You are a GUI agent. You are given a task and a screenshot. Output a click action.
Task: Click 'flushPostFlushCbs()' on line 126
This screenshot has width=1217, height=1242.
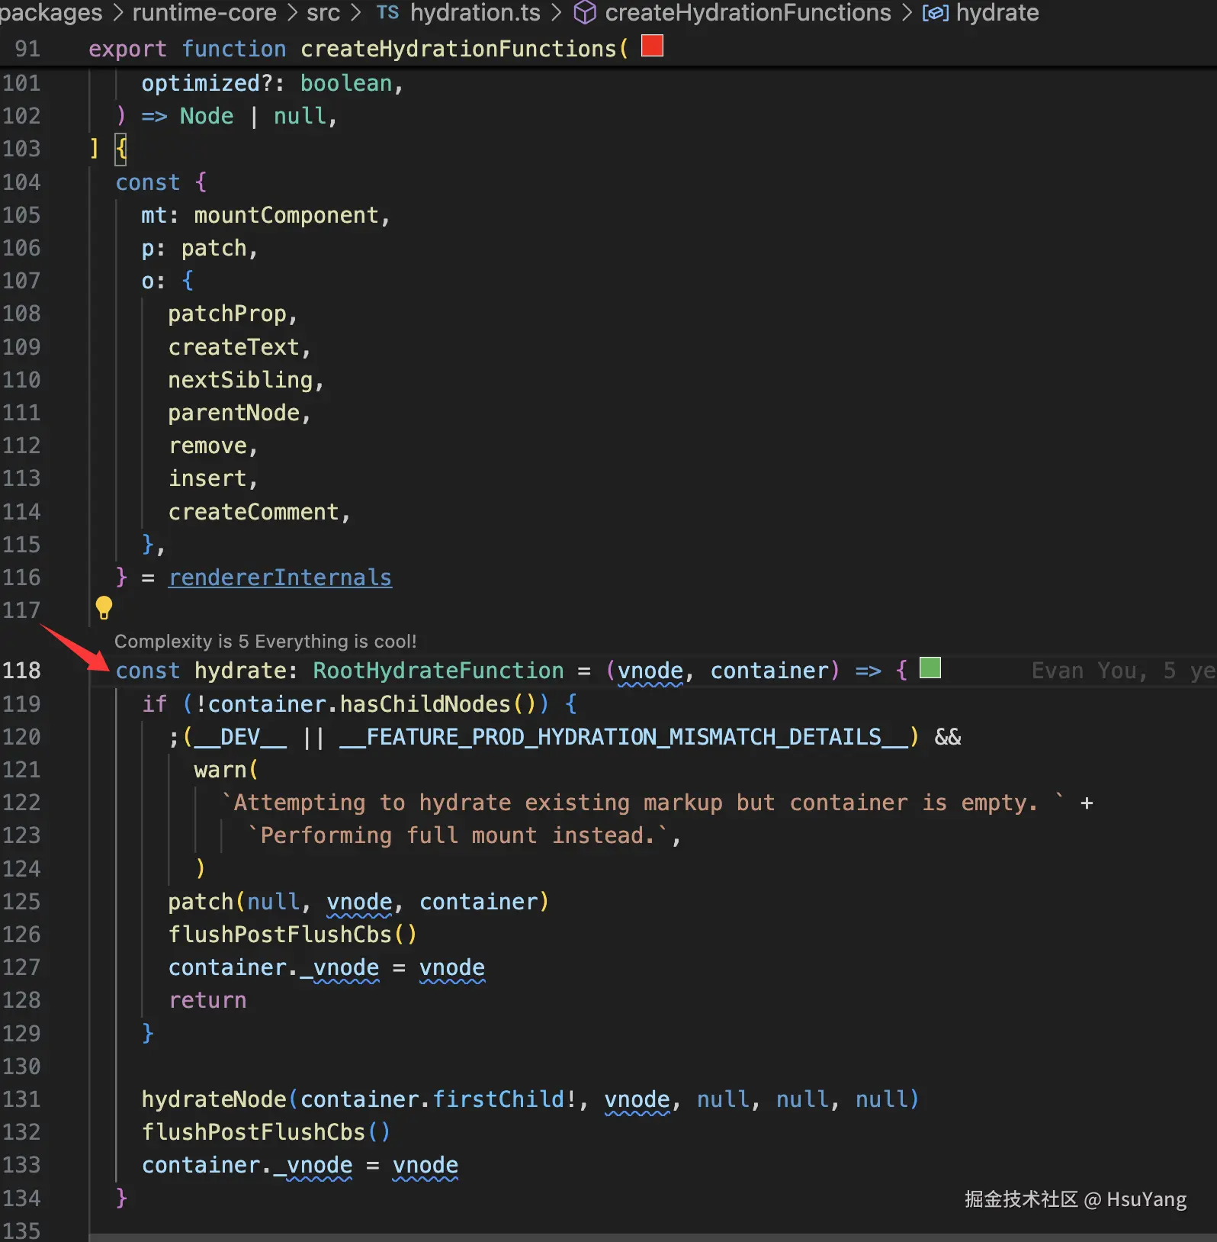pos(293,935)
